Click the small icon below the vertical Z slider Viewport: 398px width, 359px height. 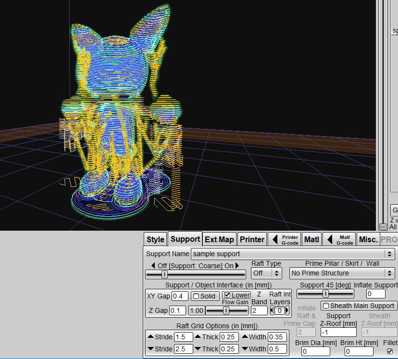[x=383, y=226]
